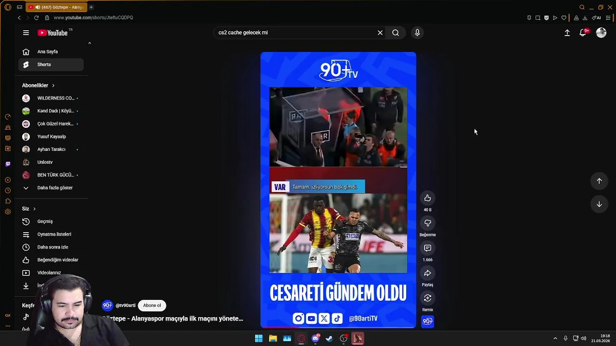Open Opera menu logo
This screenshot has width=616, height=346.
tap(8, 7)
